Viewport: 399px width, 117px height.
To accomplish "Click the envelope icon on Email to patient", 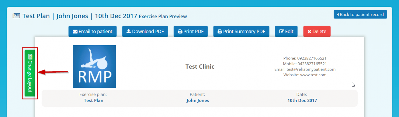I will tap(75, 32).
